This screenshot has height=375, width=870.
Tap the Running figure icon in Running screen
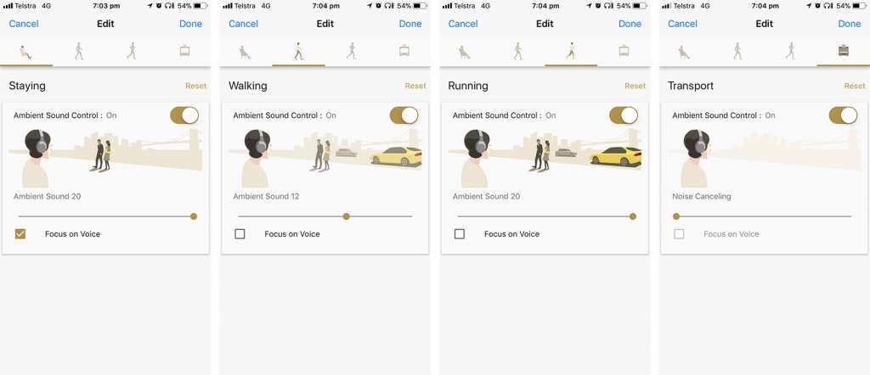coord(571,52)
